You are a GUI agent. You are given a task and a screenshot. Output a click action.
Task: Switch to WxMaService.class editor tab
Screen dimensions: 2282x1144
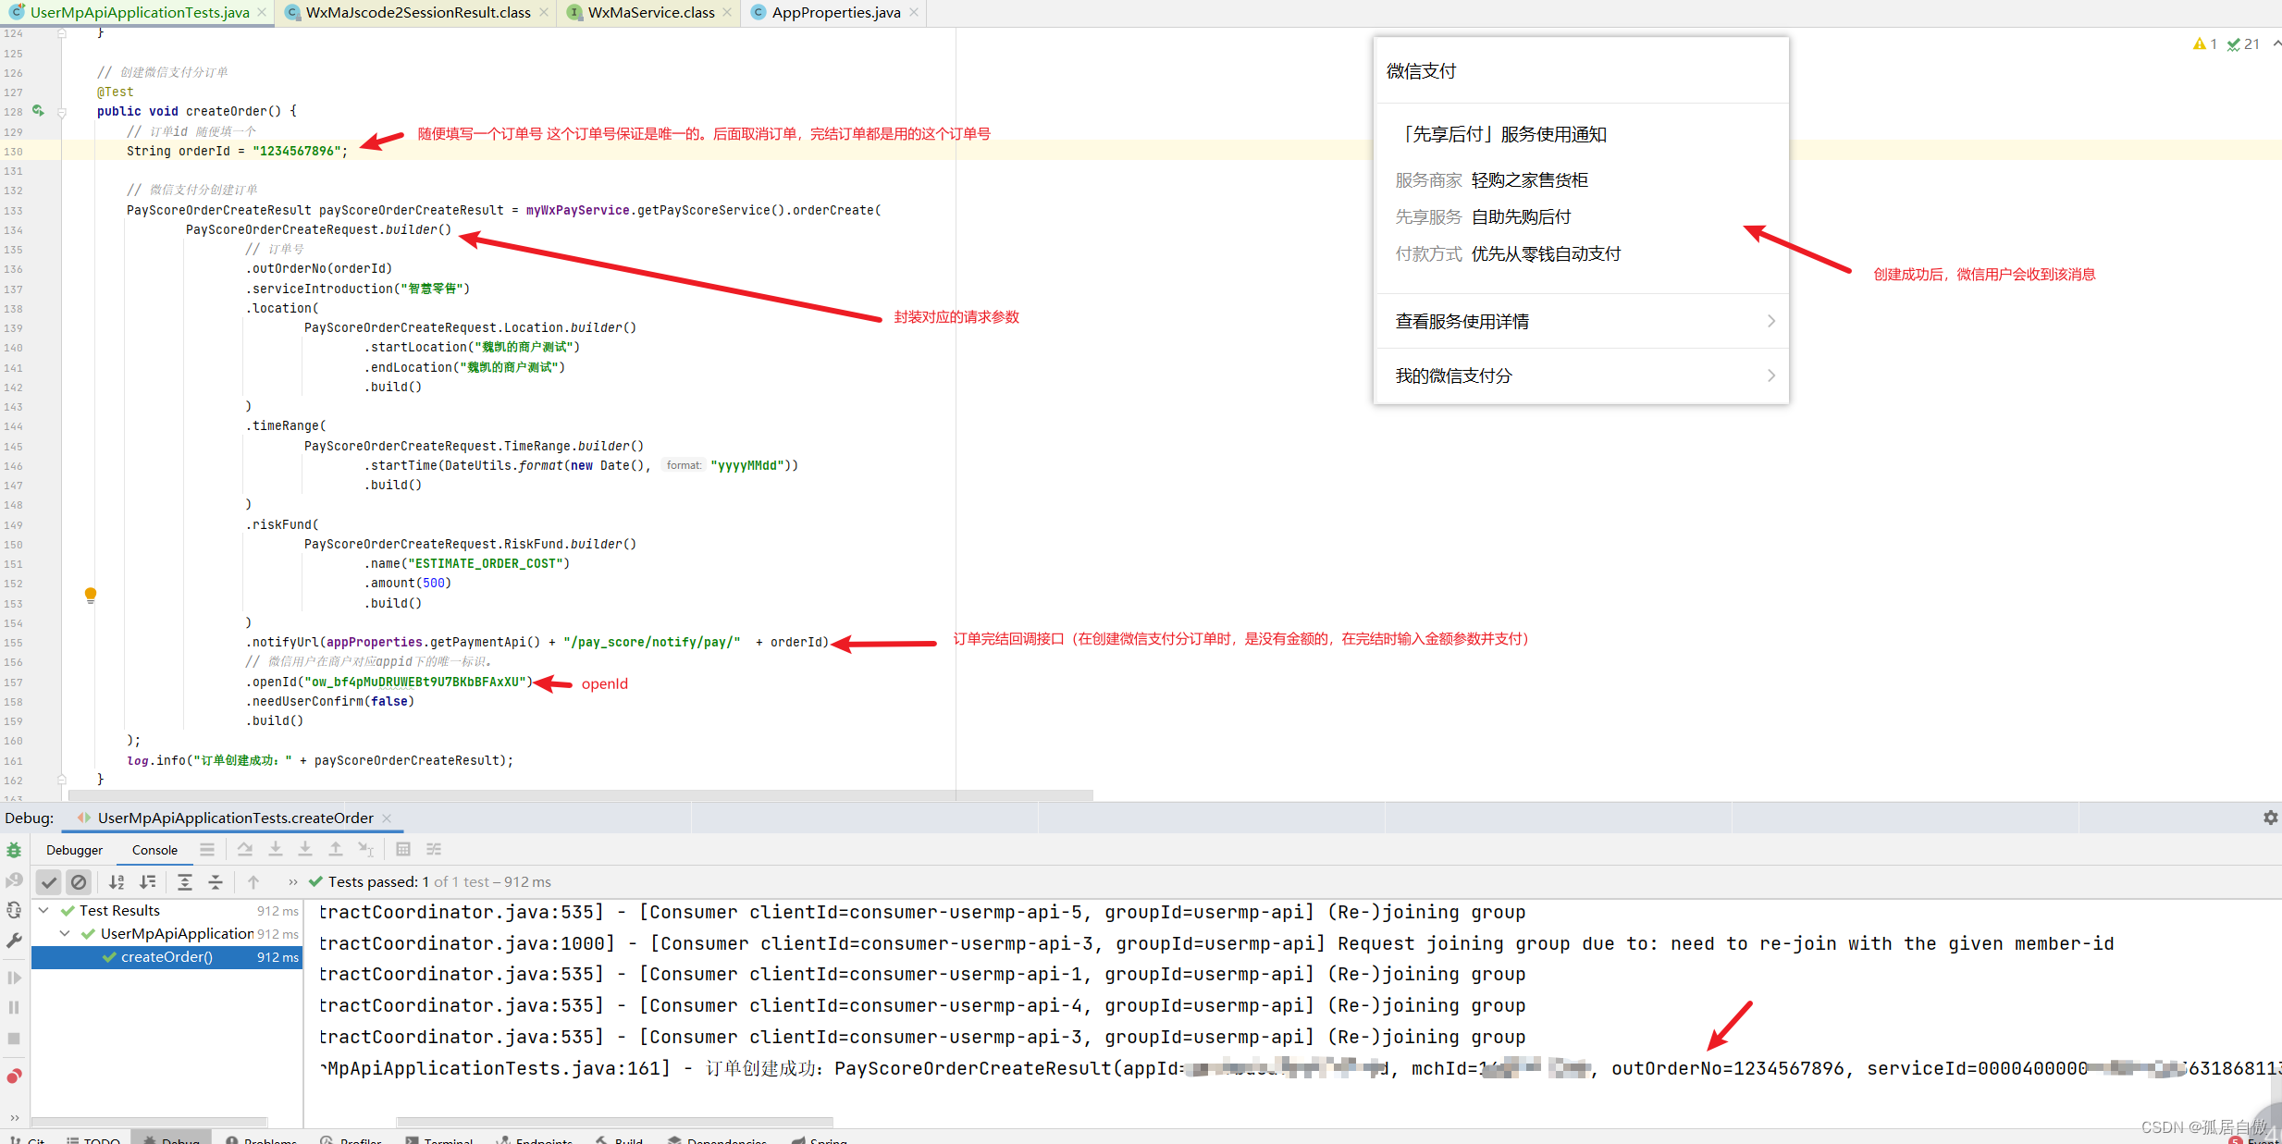tap(650, 13)
